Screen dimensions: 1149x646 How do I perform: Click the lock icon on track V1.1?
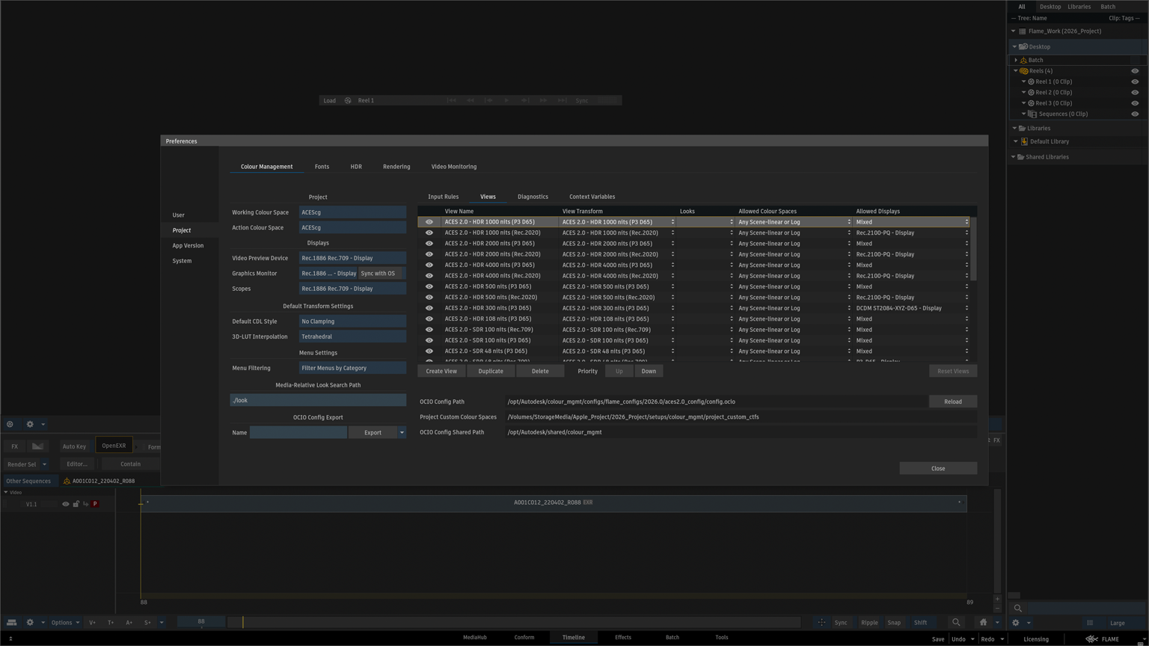(x=76, y=504)
